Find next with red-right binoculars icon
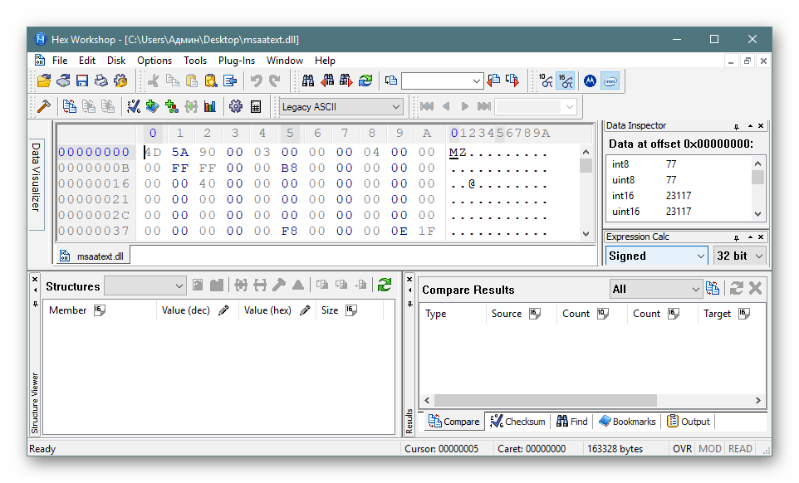The height and width of the screenshot is (483, 799). (x=346, y=80)
